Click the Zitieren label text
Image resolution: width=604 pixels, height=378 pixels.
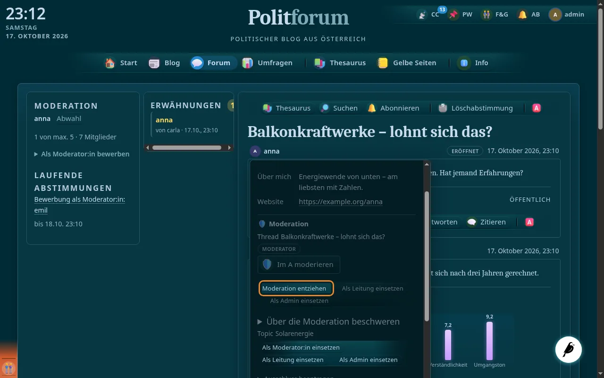[x=493, y=222]
